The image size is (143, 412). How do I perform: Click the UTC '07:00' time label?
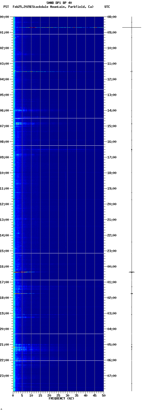pyautogui.click(x=112, y=376)
